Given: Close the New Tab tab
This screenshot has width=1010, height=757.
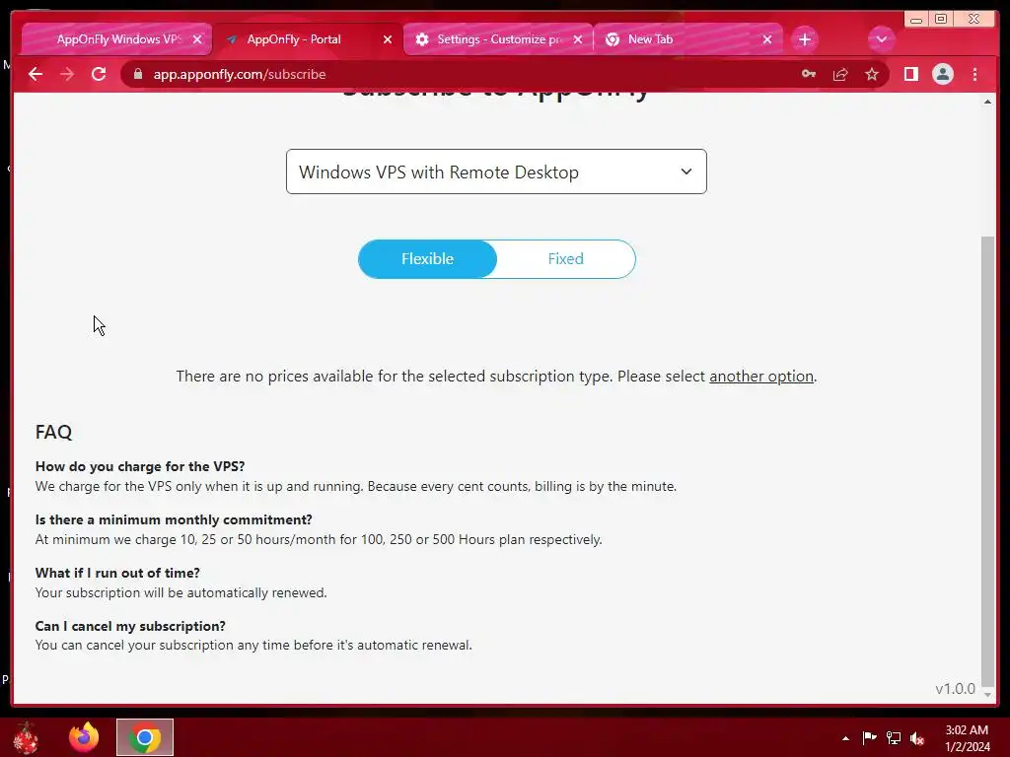Looking at the screenshot, I should click(x=767, y=39).
